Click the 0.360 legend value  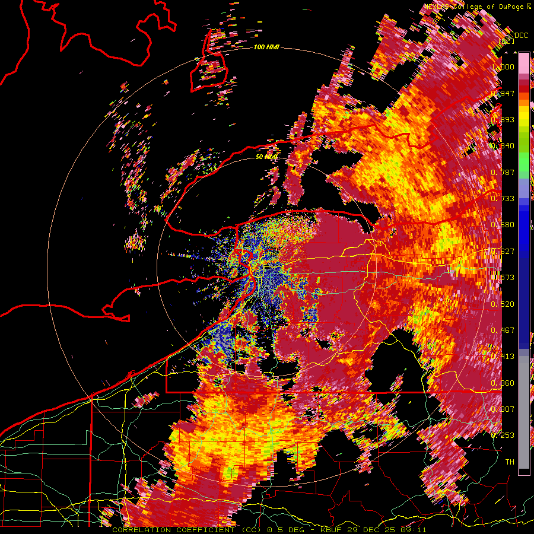[x=503, y=383]
